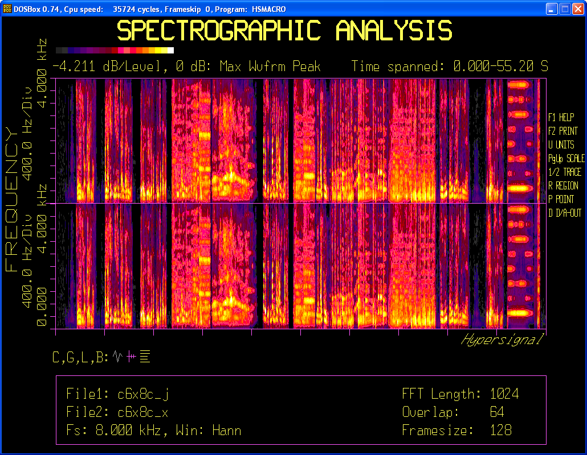Minimize the DOSBox window
The width and height of the screenshot is (587, 455).
[x=552, y=9]
